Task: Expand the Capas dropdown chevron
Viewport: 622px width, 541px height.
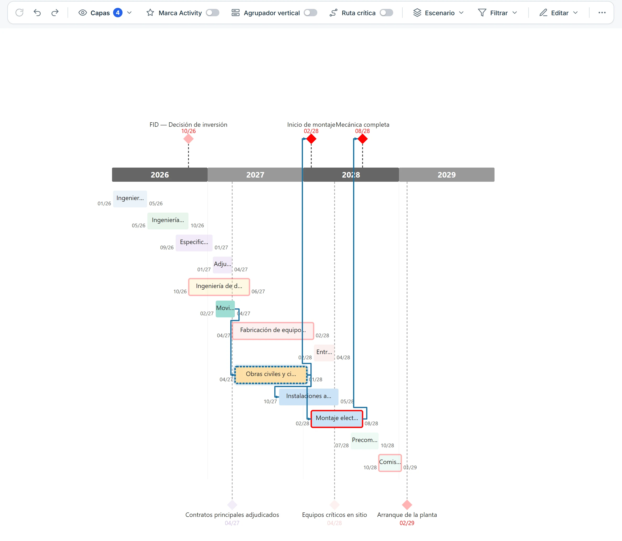Action: [130, 13]
